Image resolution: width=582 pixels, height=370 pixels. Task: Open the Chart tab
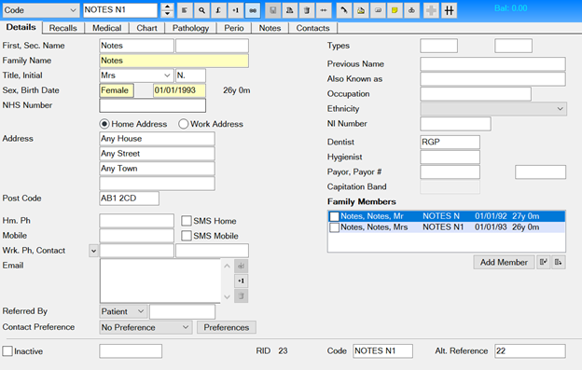point(147,28)
